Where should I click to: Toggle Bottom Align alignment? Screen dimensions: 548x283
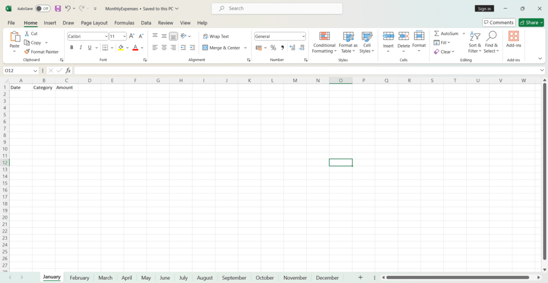click(173, 36)
